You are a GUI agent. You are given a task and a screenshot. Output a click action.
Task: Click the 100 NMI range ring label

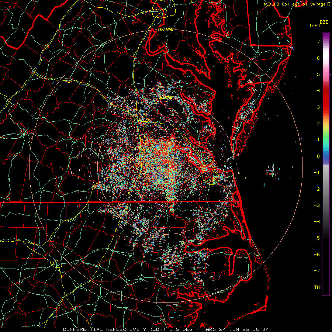pyautogui.click(x=166, y=29)
